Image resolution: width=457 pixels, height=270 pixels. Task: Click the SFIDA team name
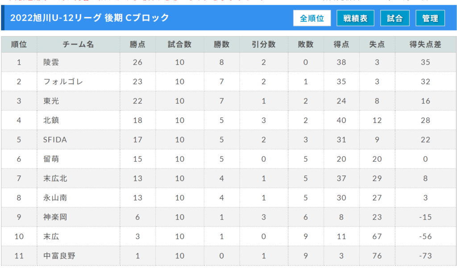[x=55, y=140]
